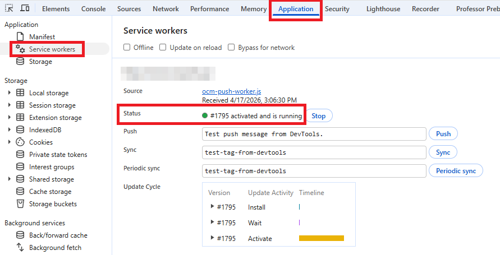Toggle the device toolbar icon

pyautogui.click(x=25, y=8)
